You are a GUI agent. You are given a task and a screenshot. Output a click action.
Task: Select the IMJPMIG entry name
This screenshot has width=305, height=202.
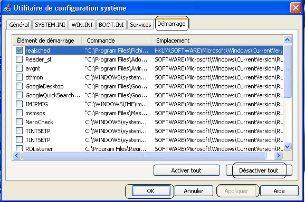point(36,104)
